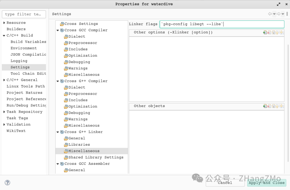Open General under Cross G++ Linker
The image size is (290, 190).
(75, 138)
